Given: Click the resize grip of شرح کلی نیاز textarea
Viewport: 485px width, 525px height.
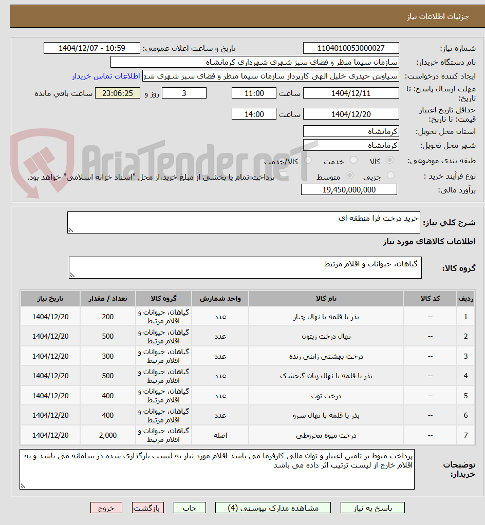Looking at the screenshot, I should click(x=70, y=230).
